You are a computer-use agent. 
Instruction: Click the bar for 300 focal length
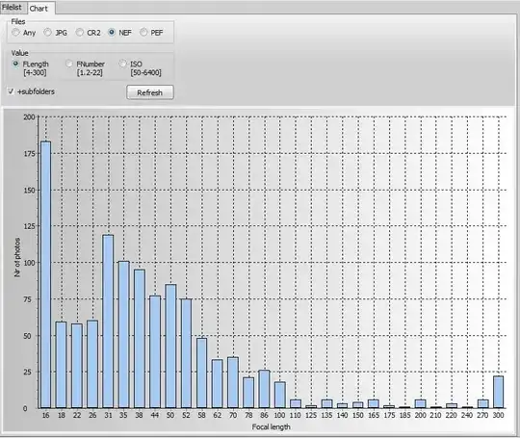(x=498, y=392)
